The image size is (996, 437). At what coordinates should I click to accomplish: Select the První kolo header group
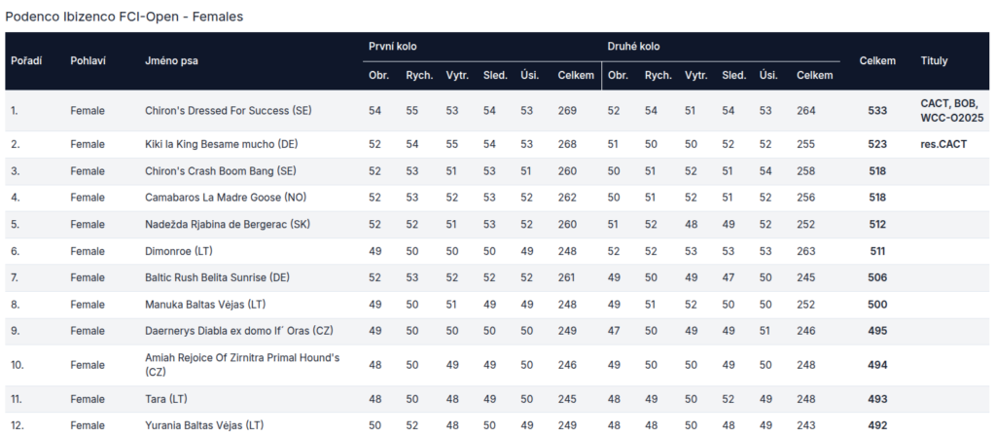(x=393, y=47)
